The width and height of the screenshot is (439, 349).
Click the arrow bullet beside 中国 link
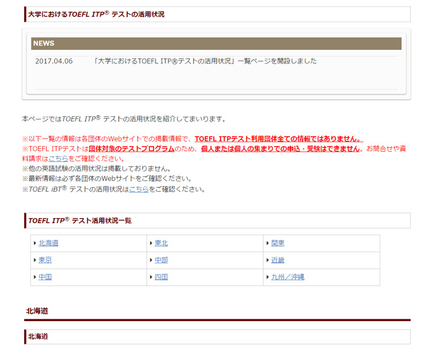click(35, 277)
